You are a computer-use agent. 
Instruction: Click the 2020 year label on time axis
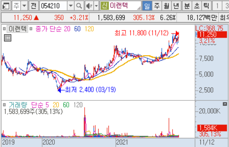click(49, 142)
